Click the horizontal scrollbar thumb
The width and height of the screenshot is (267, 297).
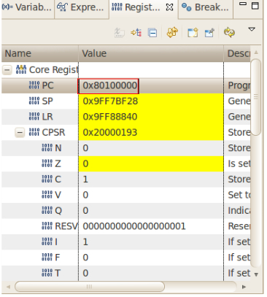[x=90, y=287]
